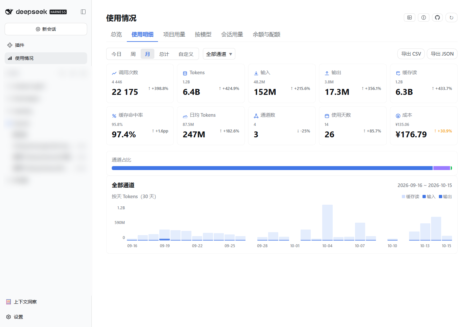Click the document notes icon in header
Viewport: 472px width, 327px height.
click(x=409, y=18)
